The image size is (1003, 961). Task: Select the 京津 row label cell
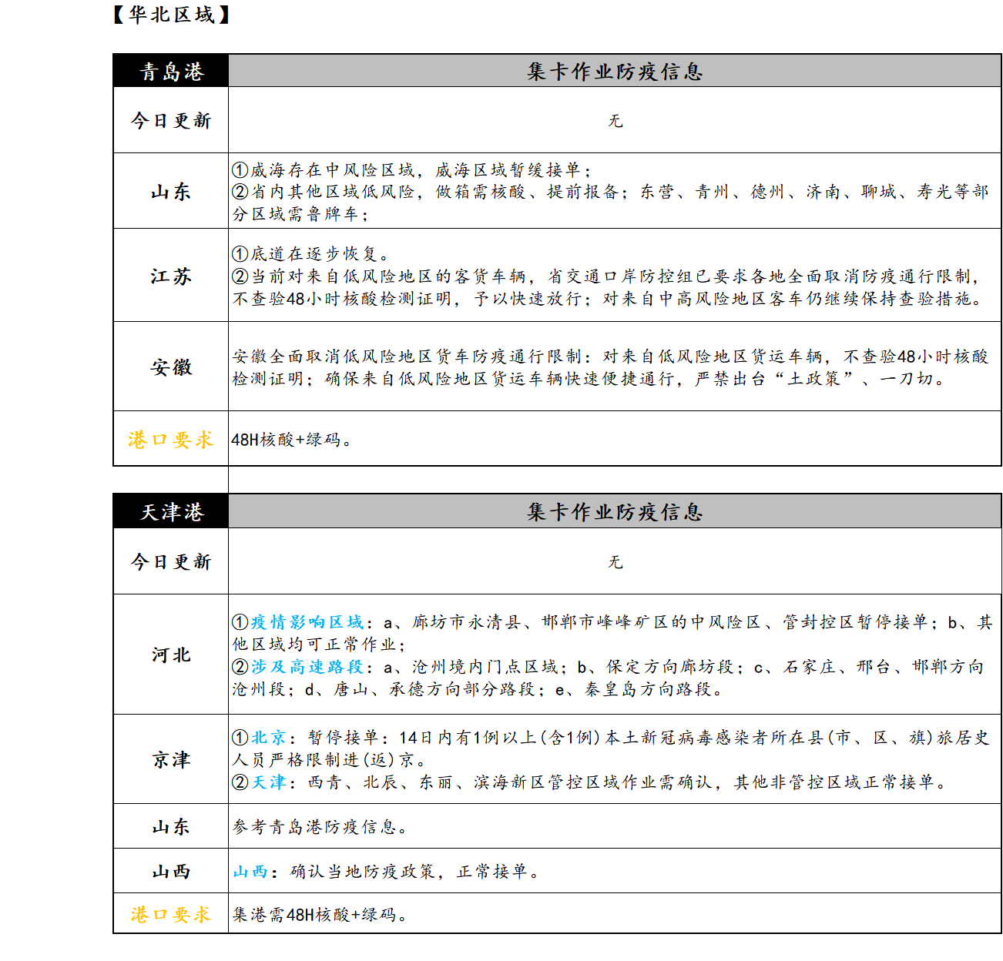(171, 760)
